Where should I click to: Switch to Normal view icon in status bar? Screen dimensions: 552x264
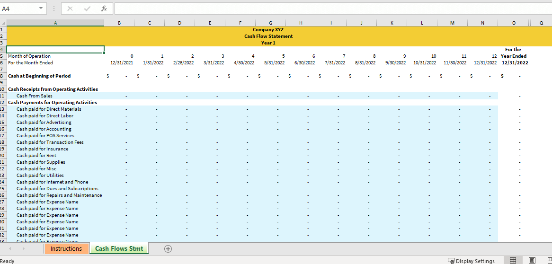513,261
